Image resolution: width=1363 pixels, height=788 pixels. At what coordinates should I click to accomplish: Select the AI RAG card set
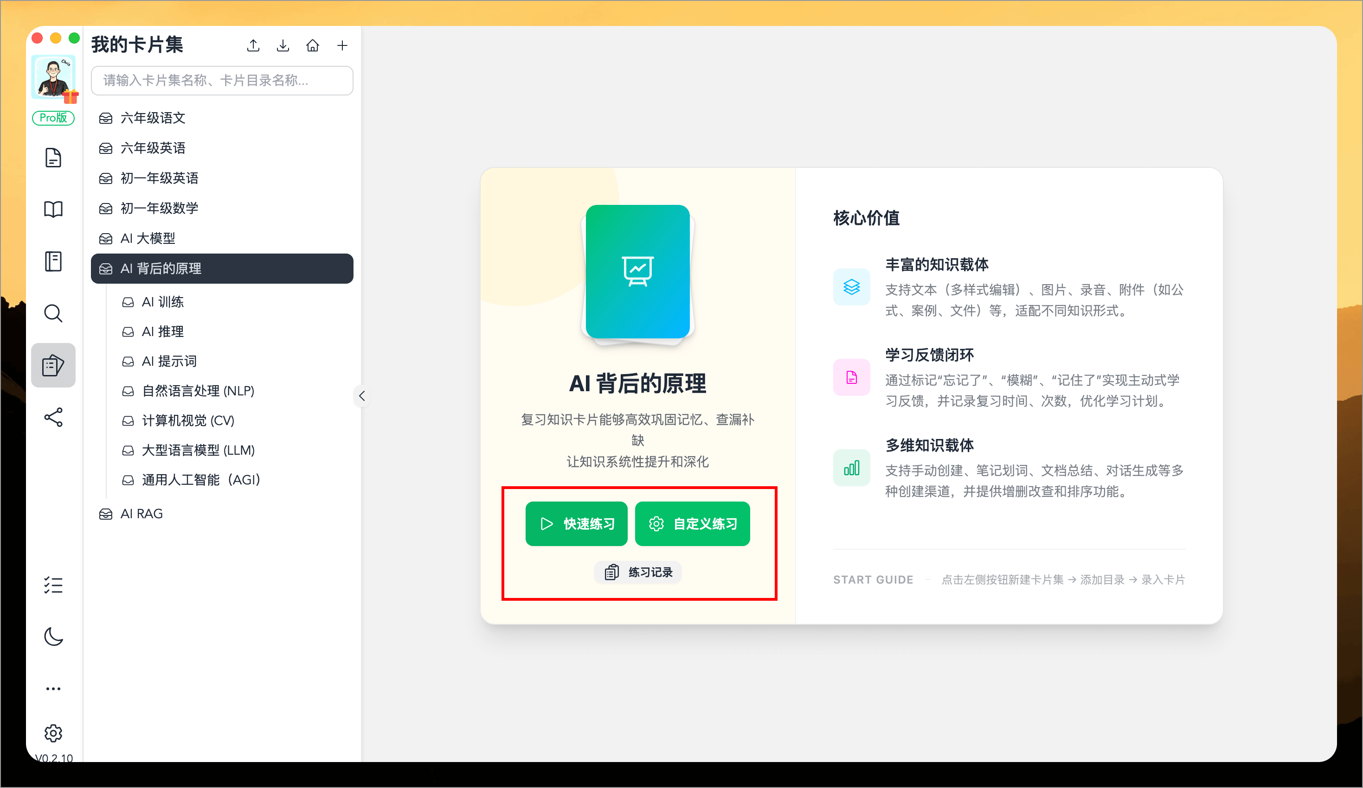pos(141,514)
